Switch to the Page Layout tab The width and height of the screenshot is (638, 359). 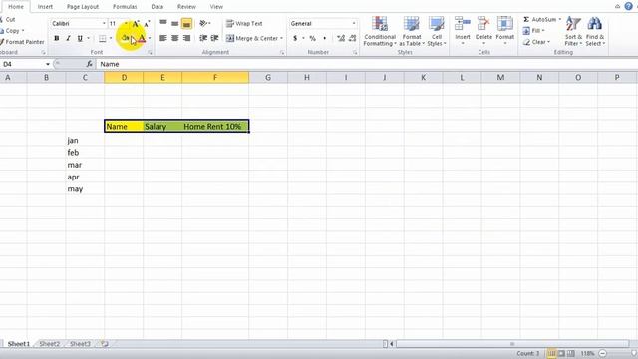pos(83,7)
